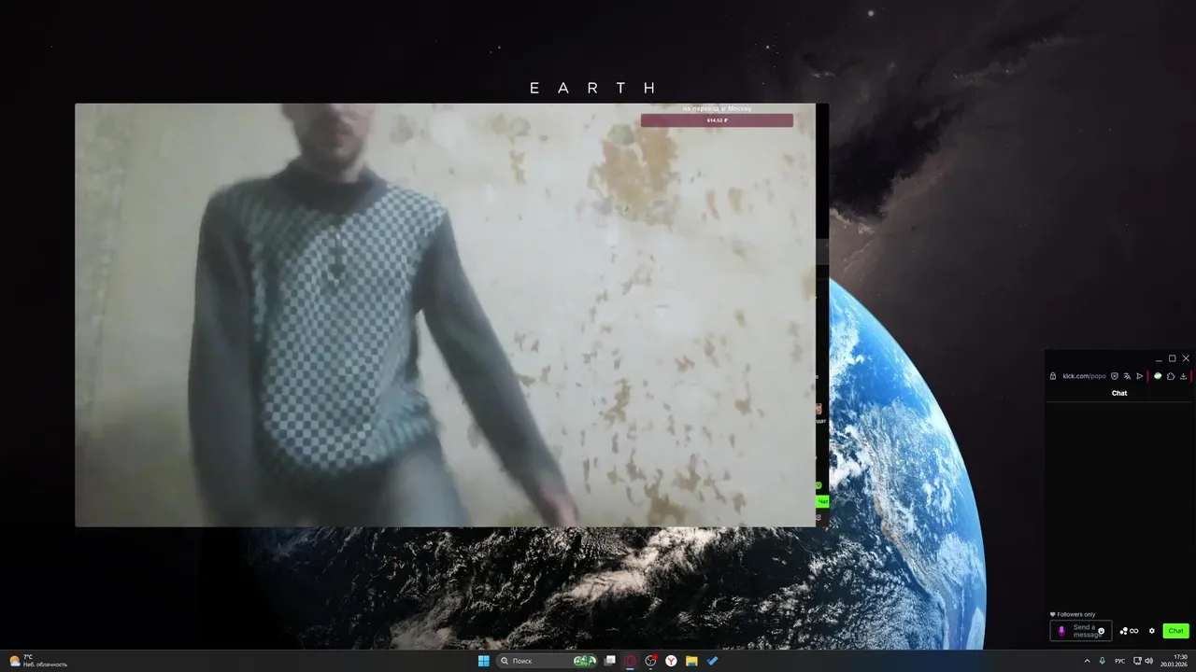
Task: Click the play arrow icon in address bar
Action: click(1140, 376)
